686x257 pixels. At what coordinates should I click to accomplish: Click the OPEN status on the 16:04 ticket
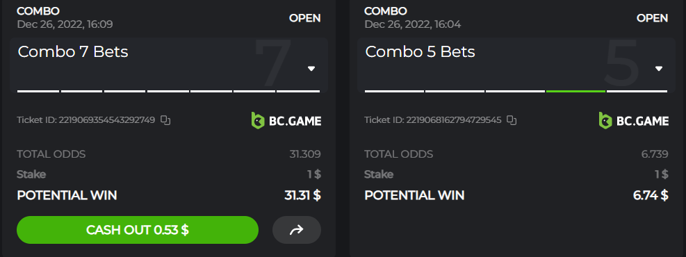coord(653,18)
